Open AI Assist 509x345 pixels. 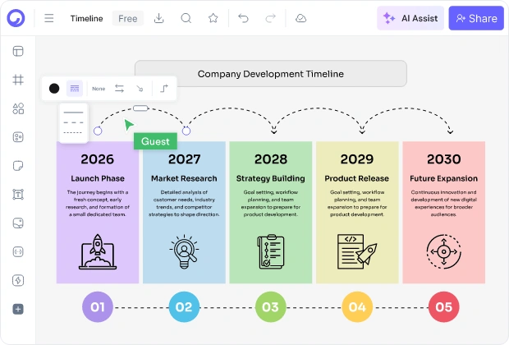pyautogui.click(x=410, y=18)
